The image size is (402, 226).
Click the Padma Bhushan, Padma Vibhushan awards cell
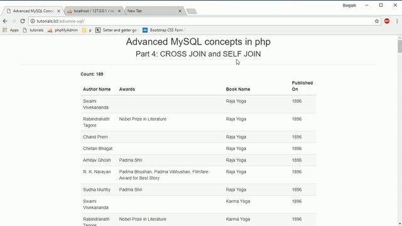coord(163,175)
